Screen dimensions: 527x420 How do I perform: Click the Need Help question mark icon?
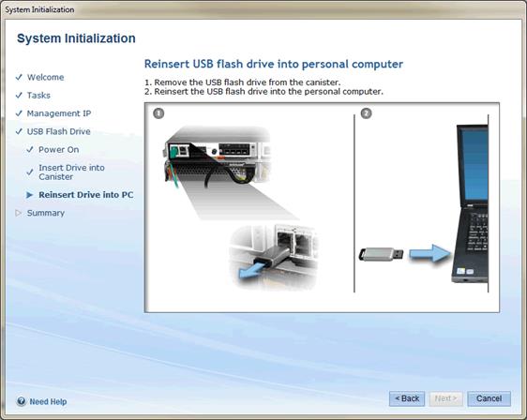click(x=22, y=401)
